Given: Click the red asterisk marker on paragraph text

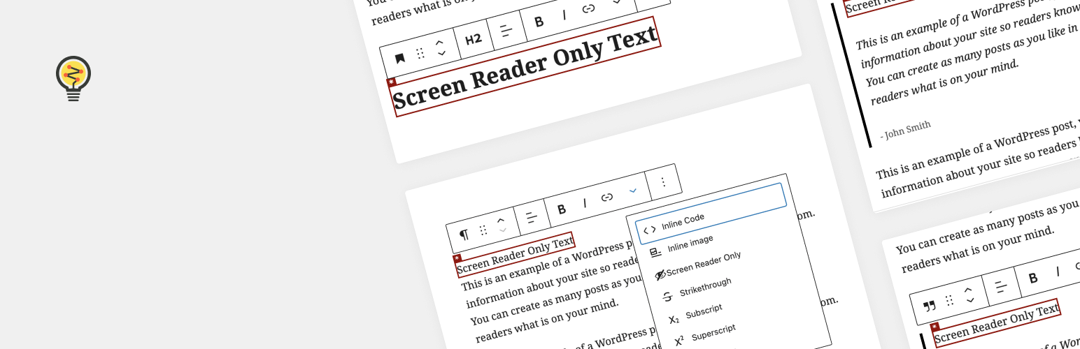Looking at the screenshot, I should click(457, 258).
